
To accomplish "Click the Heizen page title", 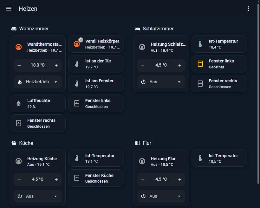I will pos(28,9).
